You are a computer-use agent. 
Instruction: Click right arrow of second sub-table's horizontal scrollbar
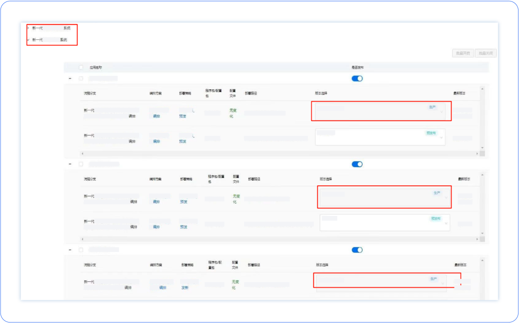click(x=477, y=239)
